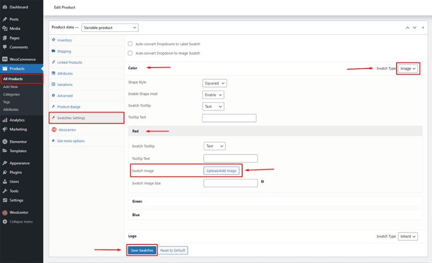Click the help icon beside Swatch Image Size
This screenshot has width=432, height=263.
pos(262,182)
